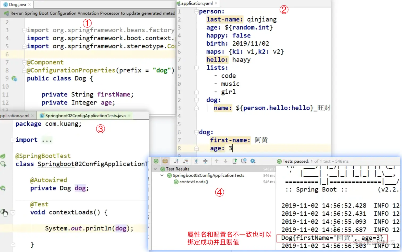
Task: Select Test Results row in tree
Action: tap(213, 169)
